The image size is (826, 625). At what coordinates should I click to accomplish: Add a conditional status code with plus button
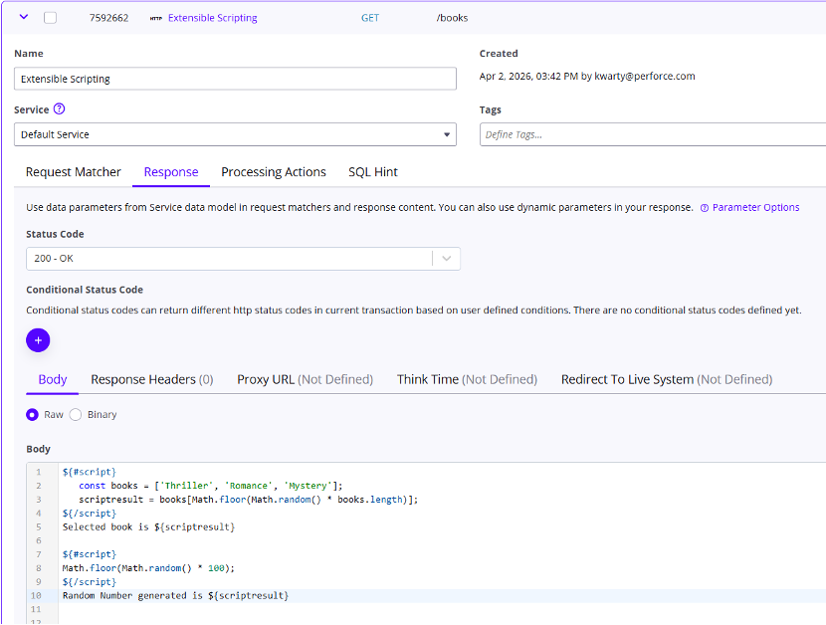38,340
